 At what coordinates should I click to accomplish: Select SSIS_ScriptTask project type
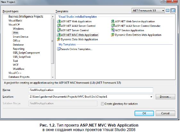tap(22, 57)
